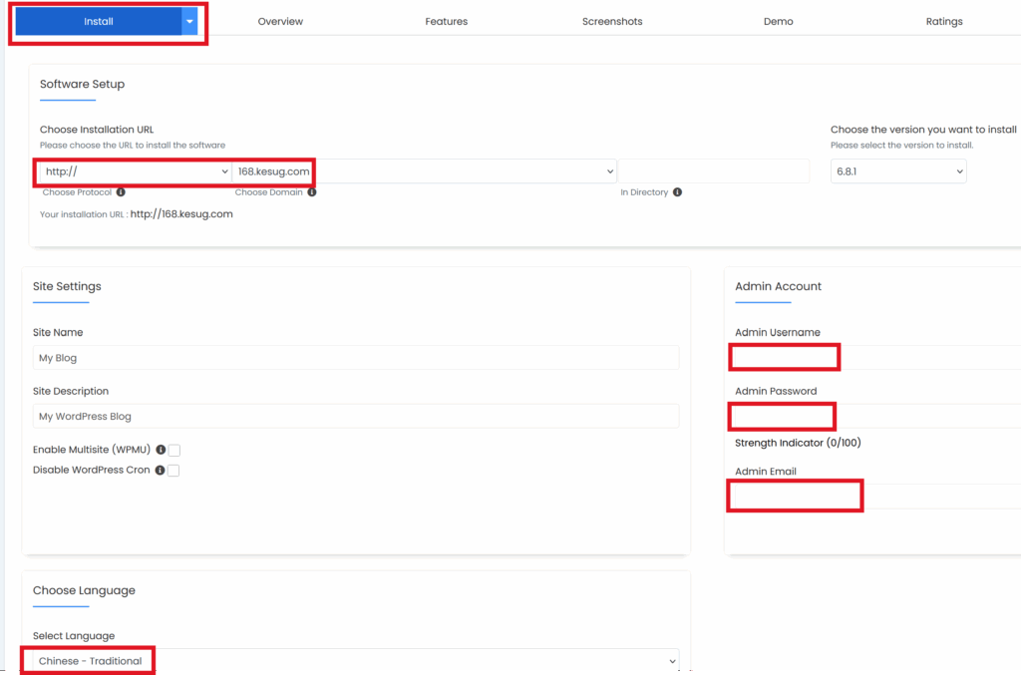This screenshot has height=675, width=1021.
Task: Click the info icon beside Choose Domain
Action: [x=312, y=192]
